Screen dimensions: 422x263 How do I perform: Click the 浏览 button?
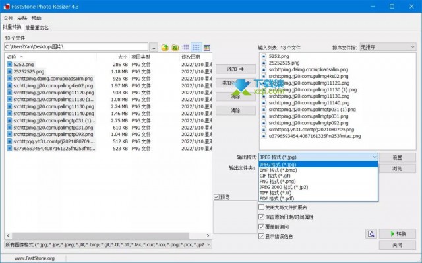coord(397,169)
